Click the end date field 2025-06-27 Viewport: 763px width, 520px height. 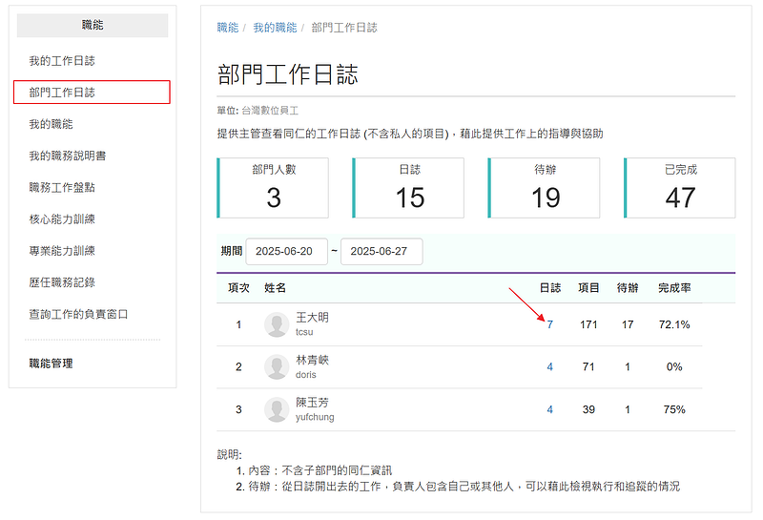pyautogui.click(x=381, y=252)
